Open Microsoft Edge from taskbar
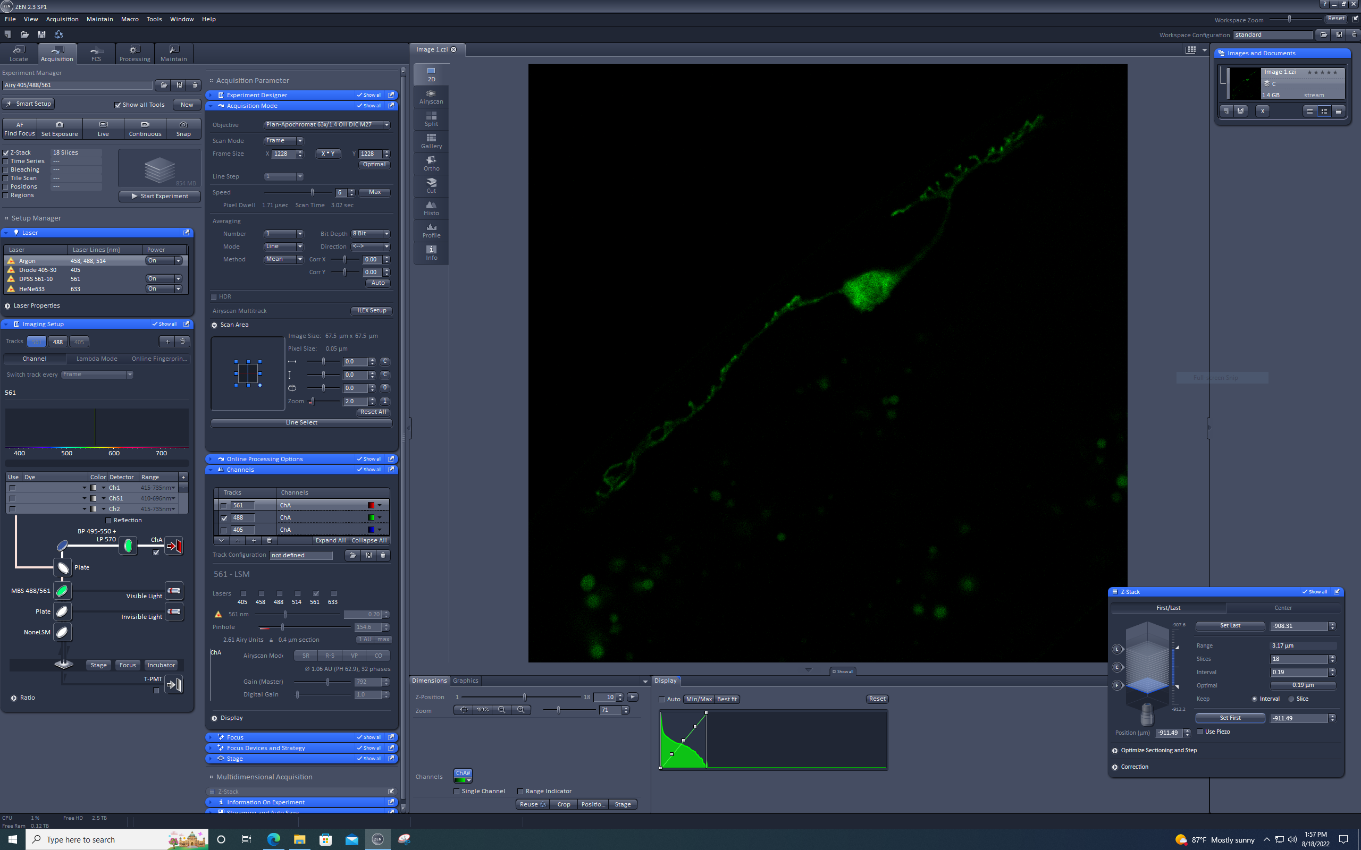Image resolution: width=1361 pixels, height=850 pixels. pos(273,839)
